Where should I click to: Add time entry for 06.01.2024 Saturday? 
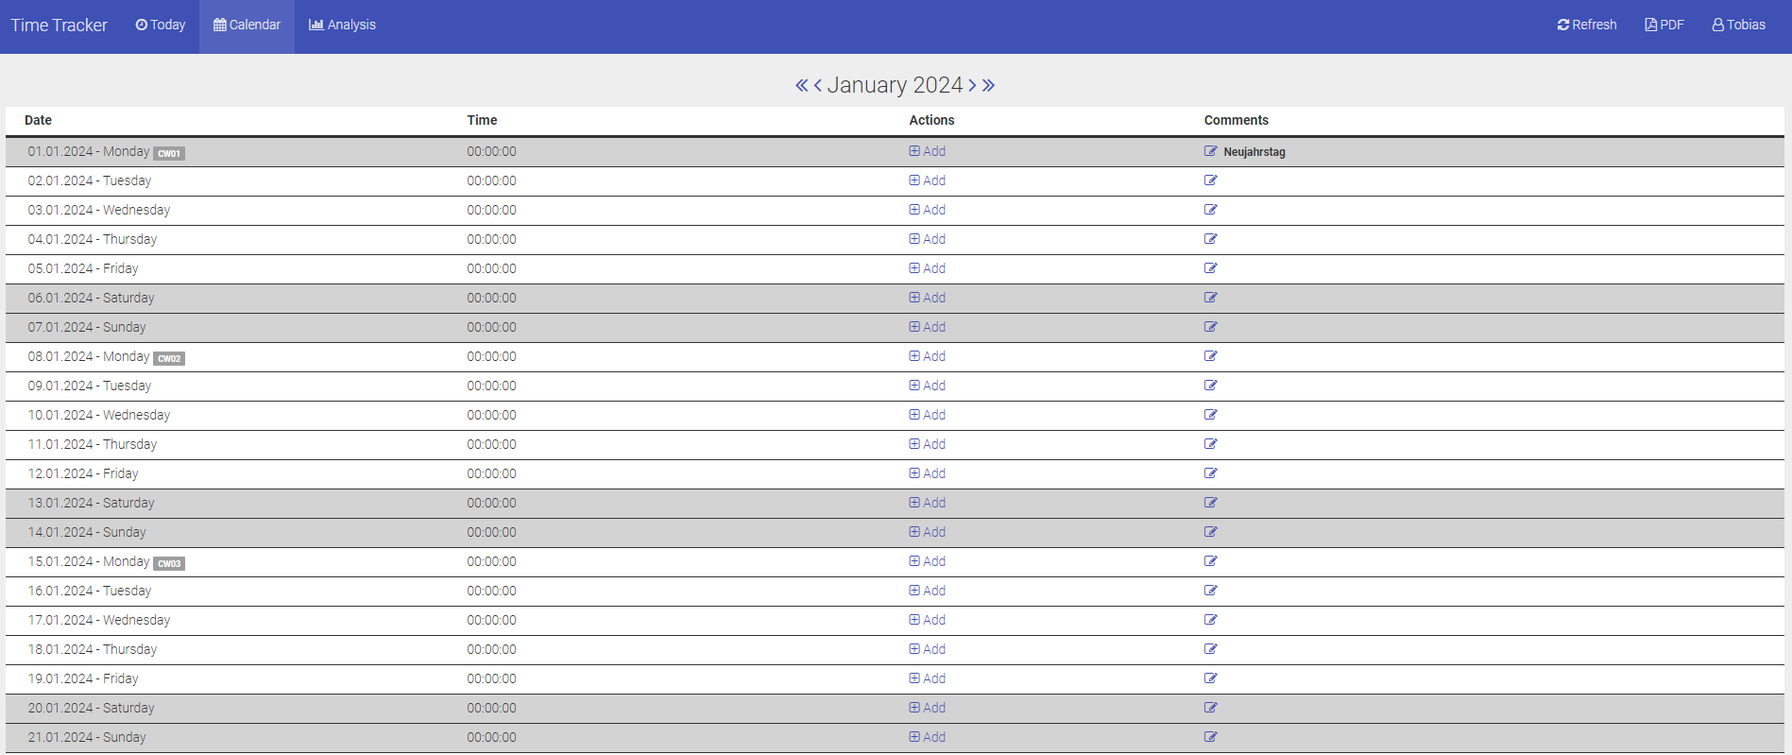pyautogui.click(x=928, y=298)
